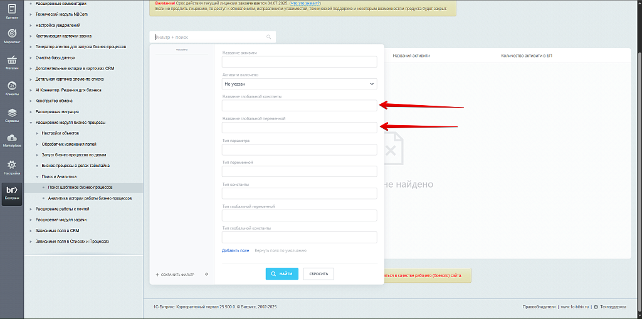Click the Тип параметра input
The image size is (642, 319).
coord(299,149)
